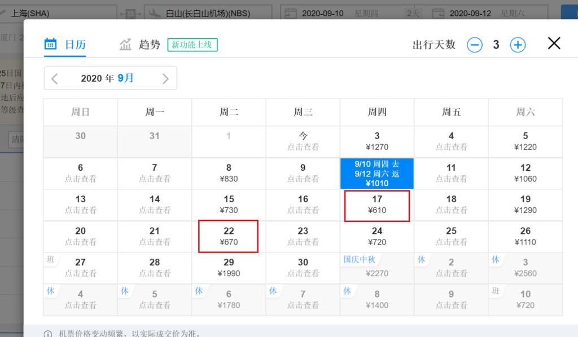The height and width of the screenshot is (337, 578).
Task: Pick September 15 priced ¥730
Action: (229, 205)
